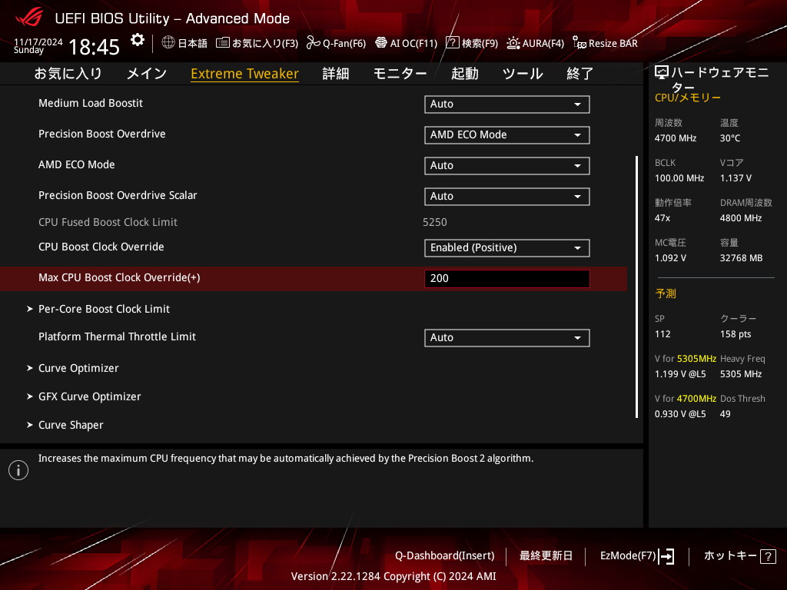Click the SP 112 value
Screen dimensions: 787x590
tap(662, 334)
